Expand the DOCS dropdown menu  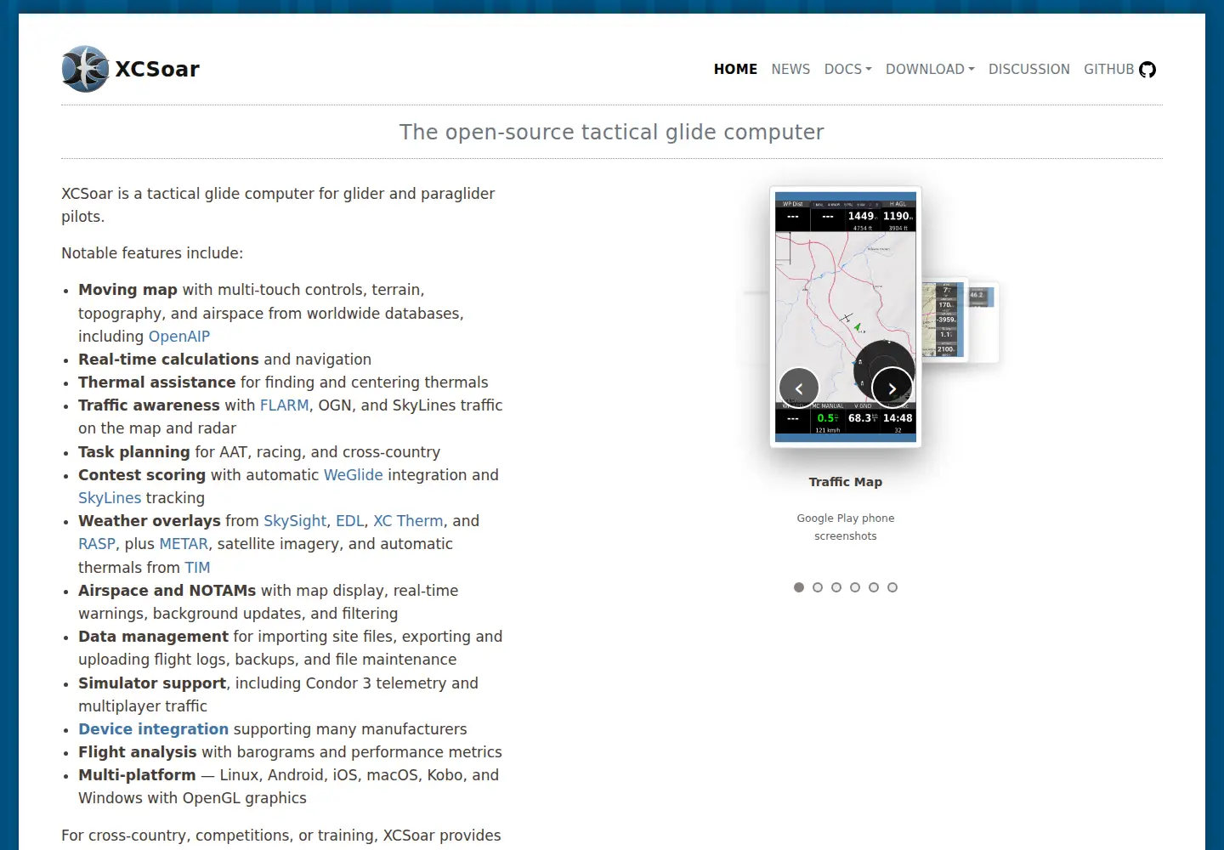coord(847,69)
